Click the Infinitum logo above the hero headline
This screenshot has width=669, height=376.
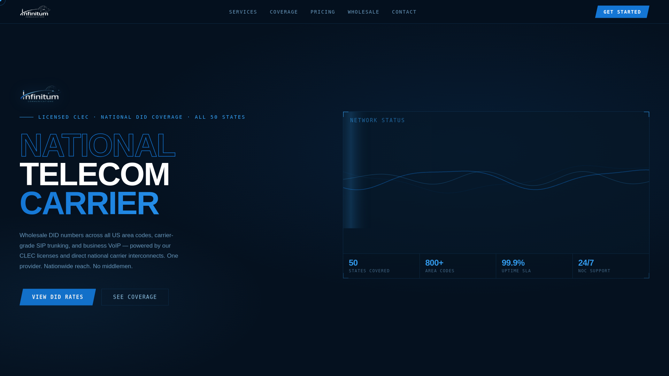(x=40, y=94)
